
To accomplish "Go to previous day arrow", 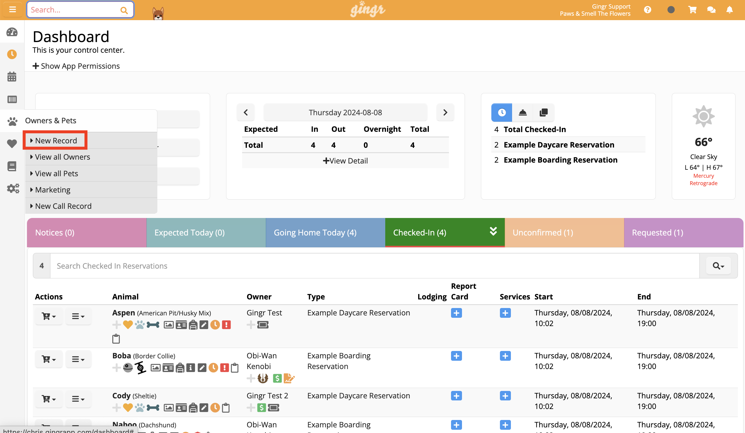I will (x=246, y=112).
